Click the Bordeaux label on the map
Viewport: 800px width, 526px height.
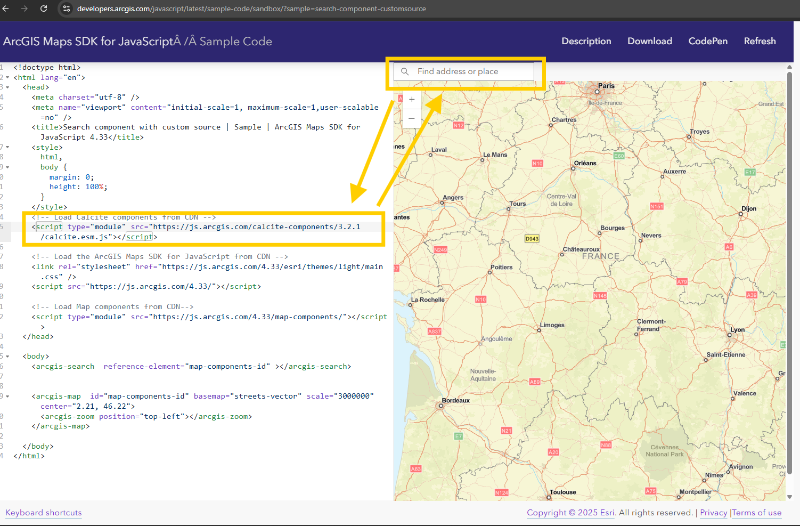pos(456,400)
